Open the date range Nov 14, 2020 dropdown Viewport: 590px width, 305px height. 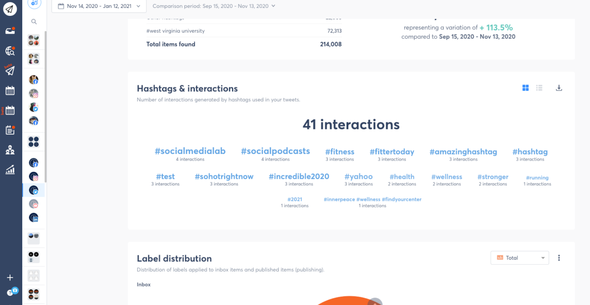(x=99, y=6)
